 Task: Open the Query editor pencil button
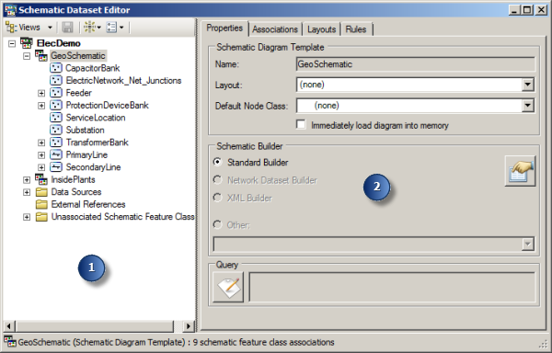point(228,287)
